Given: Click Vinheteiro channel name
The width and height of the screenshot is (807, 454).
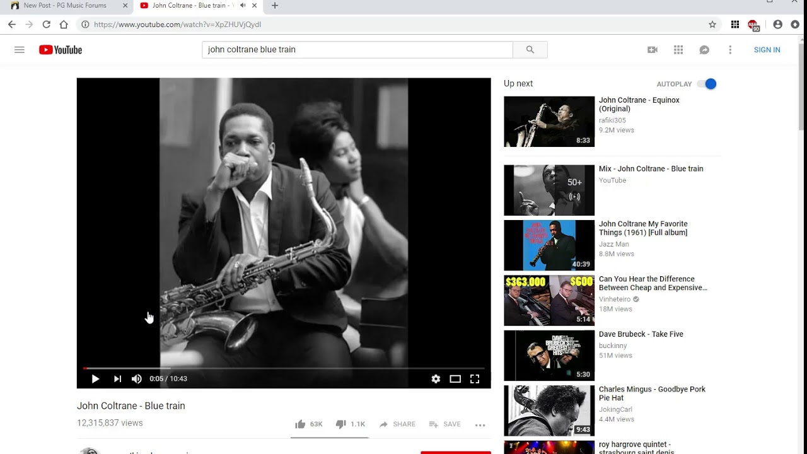Looking at the screenshot, I should coord(615,300).
